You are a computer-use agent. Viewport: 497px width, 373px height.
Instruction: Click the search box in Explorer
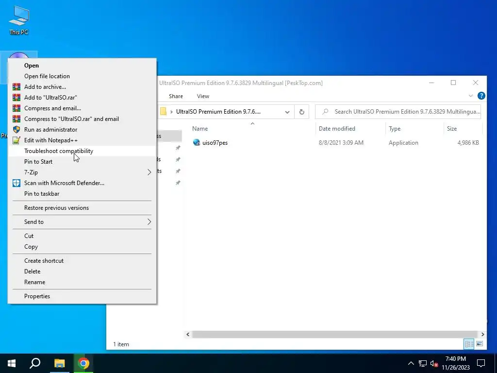click(x=398, y=112)
